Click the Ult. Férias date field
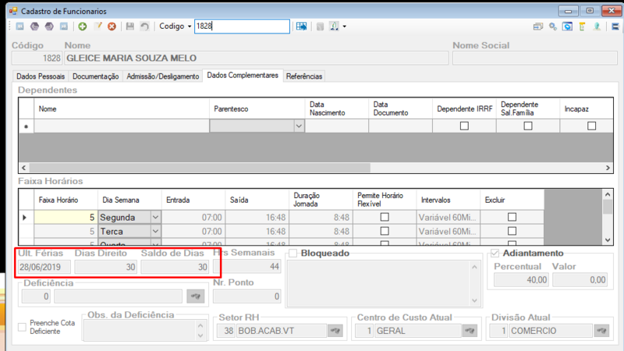The height and width of the screenshot is (351, 624). click(44, 267)
